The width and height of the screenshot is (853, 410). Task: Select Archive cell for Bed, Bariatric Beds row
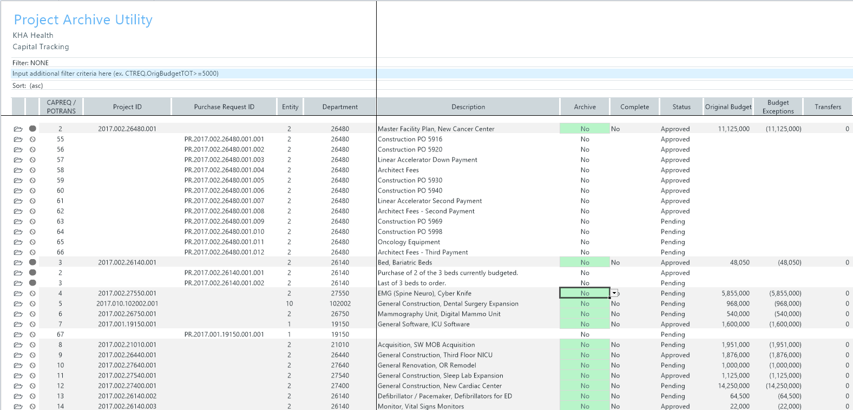585,262
